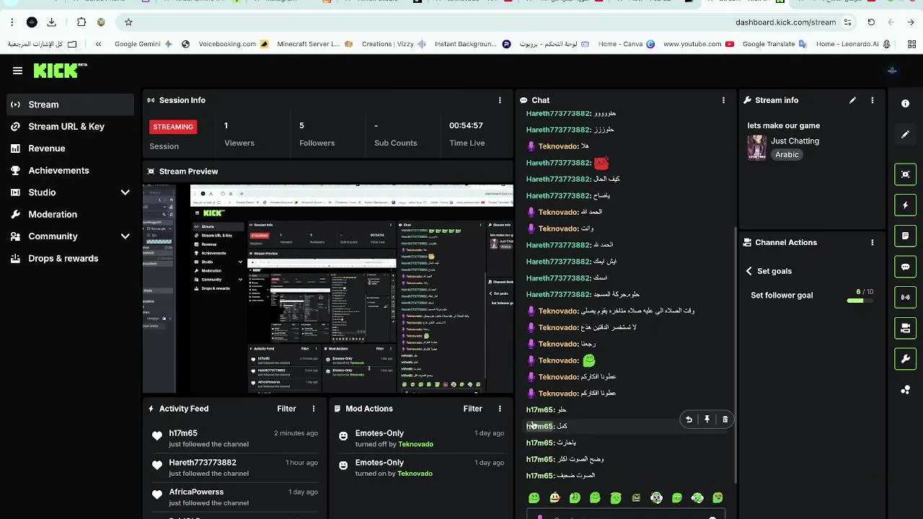
Task: Click the chat bubble icon in right sidebar
Action: [906, 267]
